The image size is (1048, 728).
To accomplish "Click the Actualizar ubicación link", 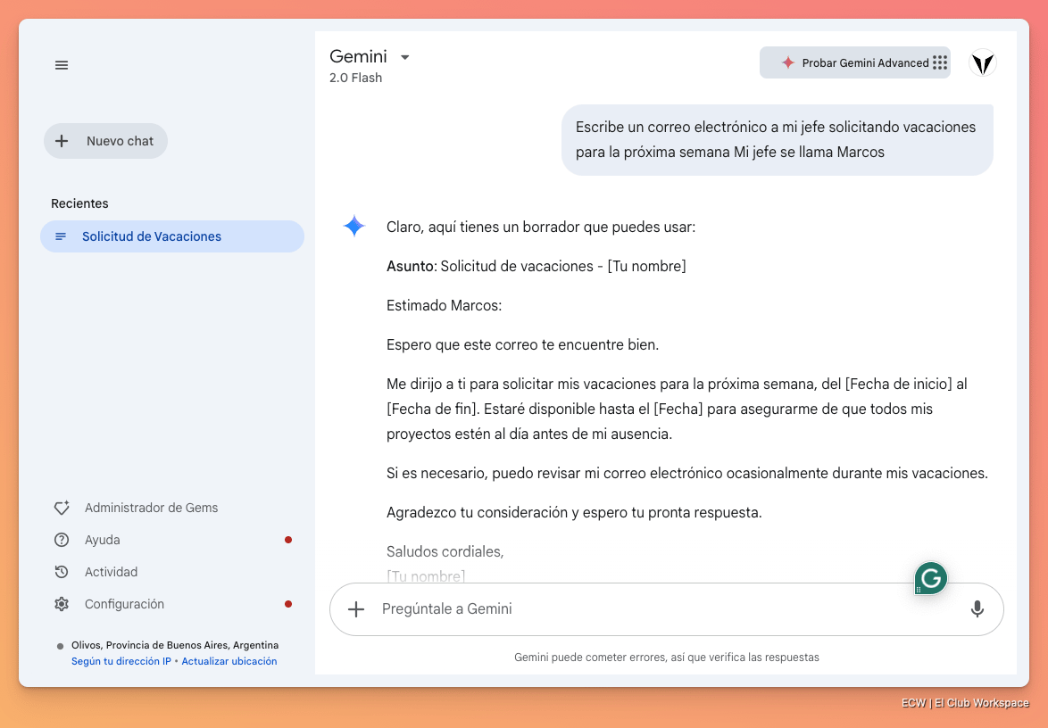I will pyautogui.click(x=229, y=661).
